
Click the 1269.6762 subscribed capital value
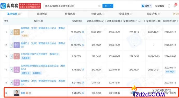tap(96, 32)
